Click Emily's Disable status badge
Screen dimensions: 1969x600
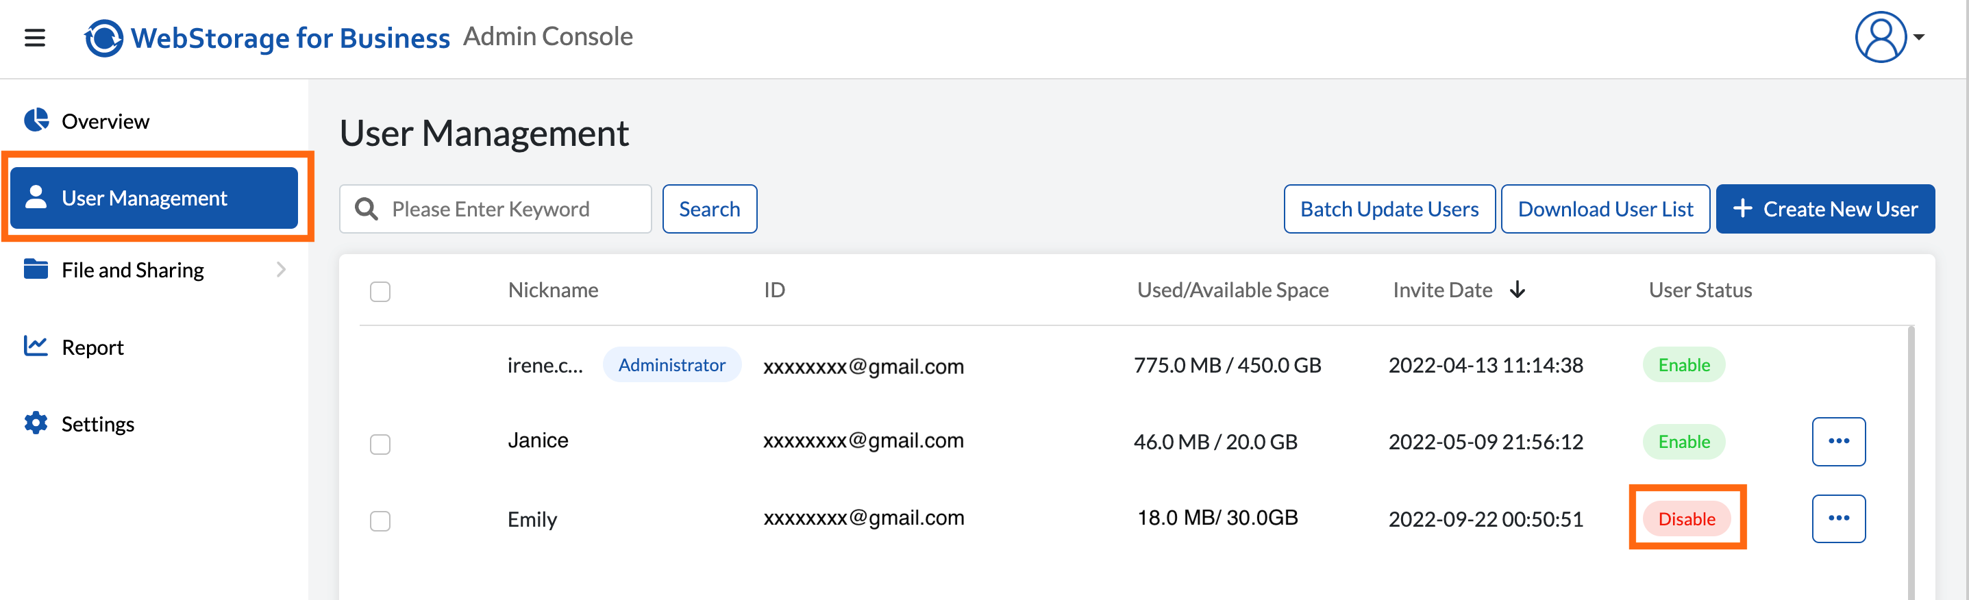1686,518
